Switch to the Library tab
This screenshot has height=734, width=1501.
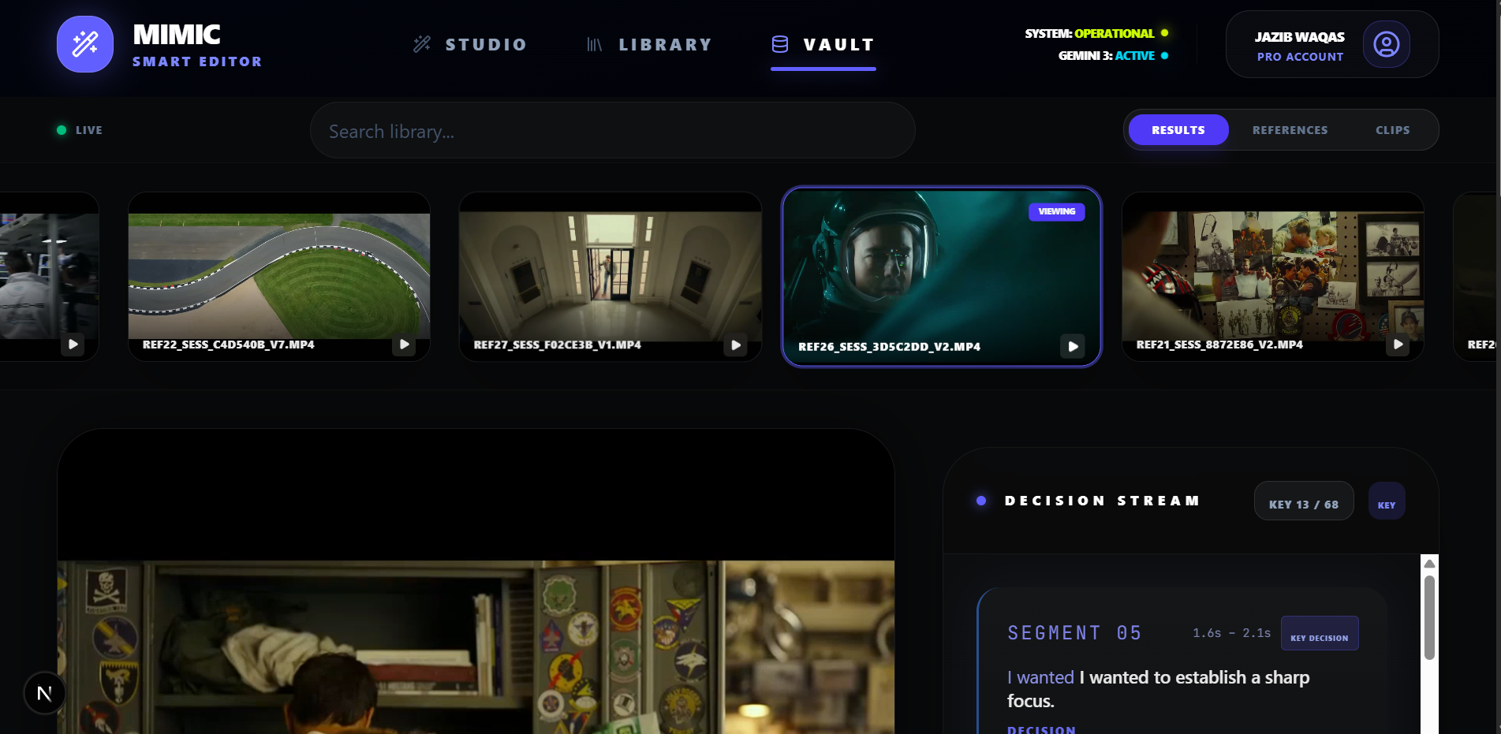[650, 45]
